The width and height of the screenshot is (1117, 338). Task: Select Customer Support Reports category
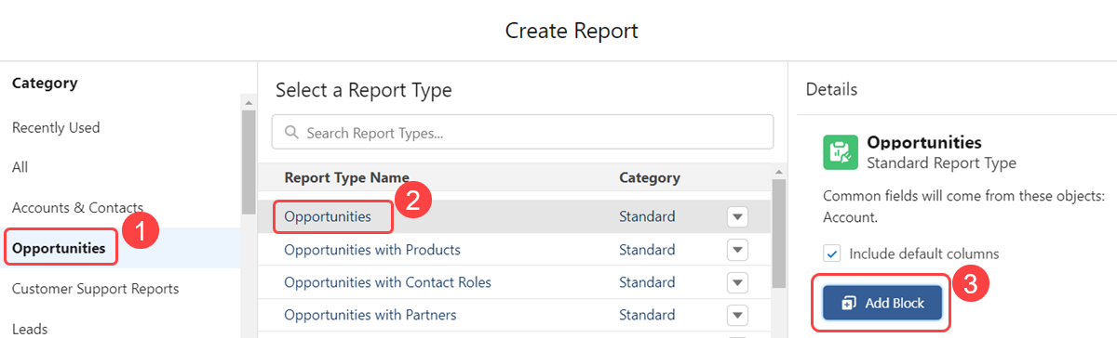pos(95,289)
